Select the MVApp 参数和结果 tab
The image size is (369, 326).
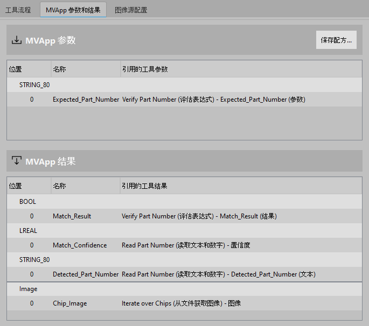73,10
